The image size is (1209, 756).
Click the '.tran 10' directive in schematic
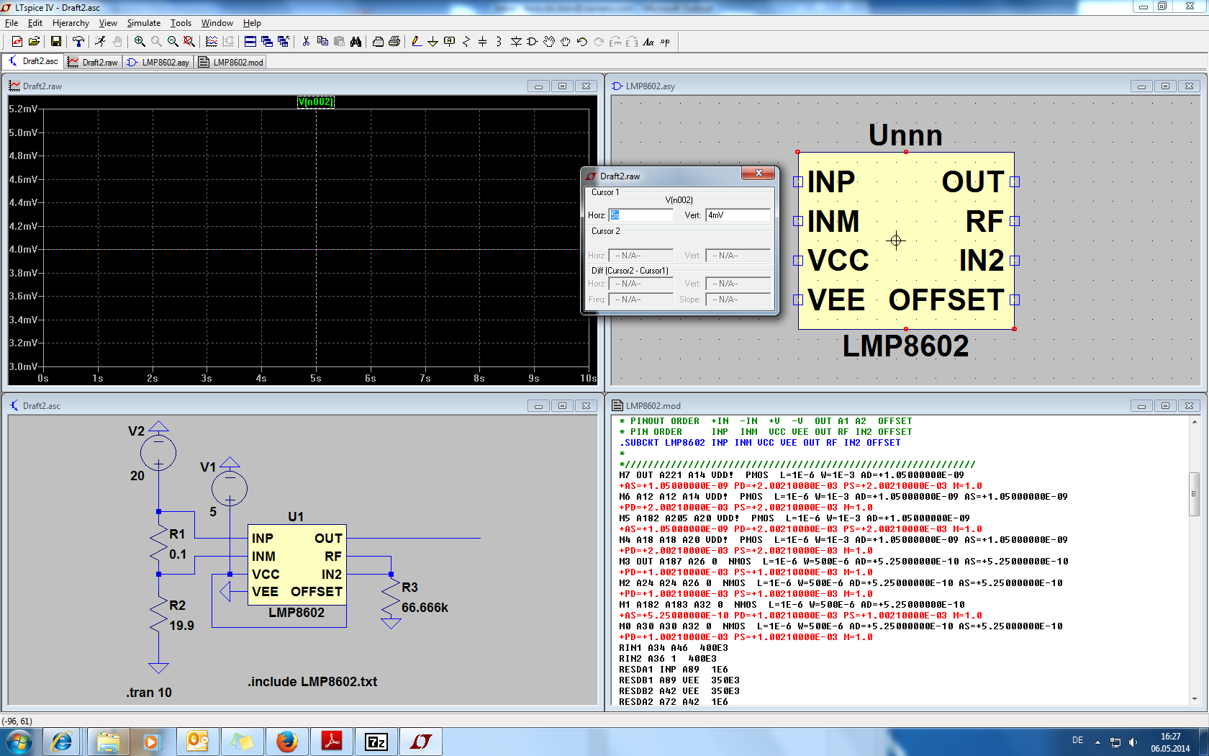pos(149,692)
